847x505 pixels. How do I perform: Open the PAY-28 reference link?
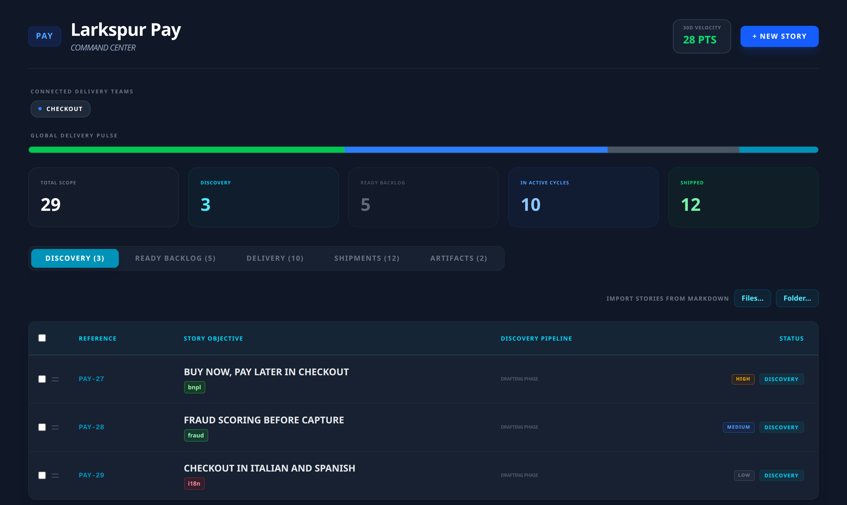(91, 427)
